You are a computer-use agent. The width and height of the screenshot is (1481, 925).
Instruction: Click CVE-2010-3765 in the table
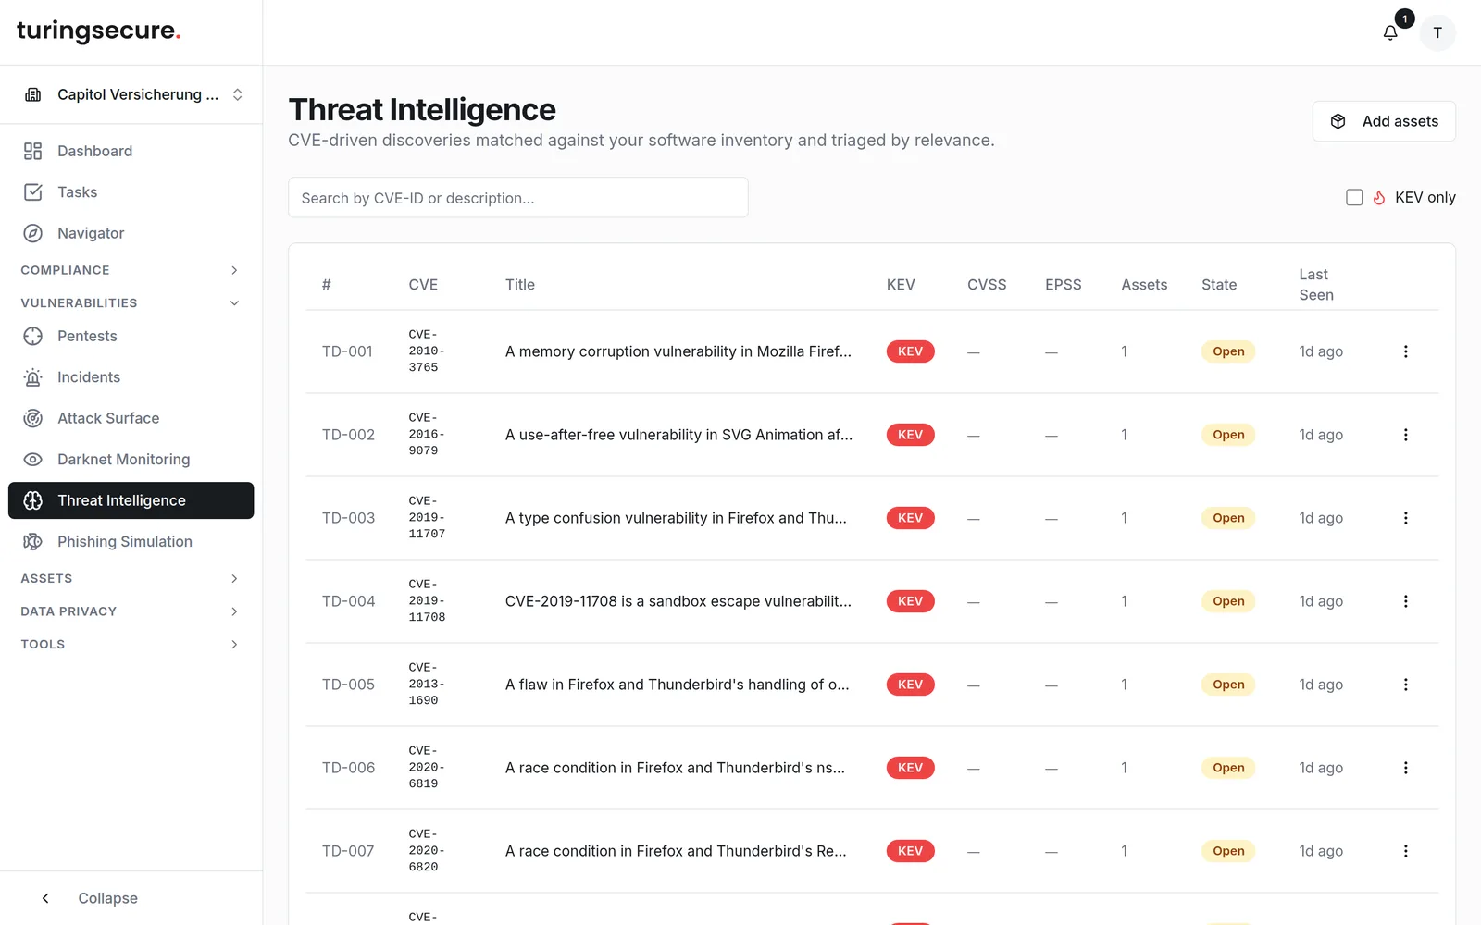[x=427, y=351]
